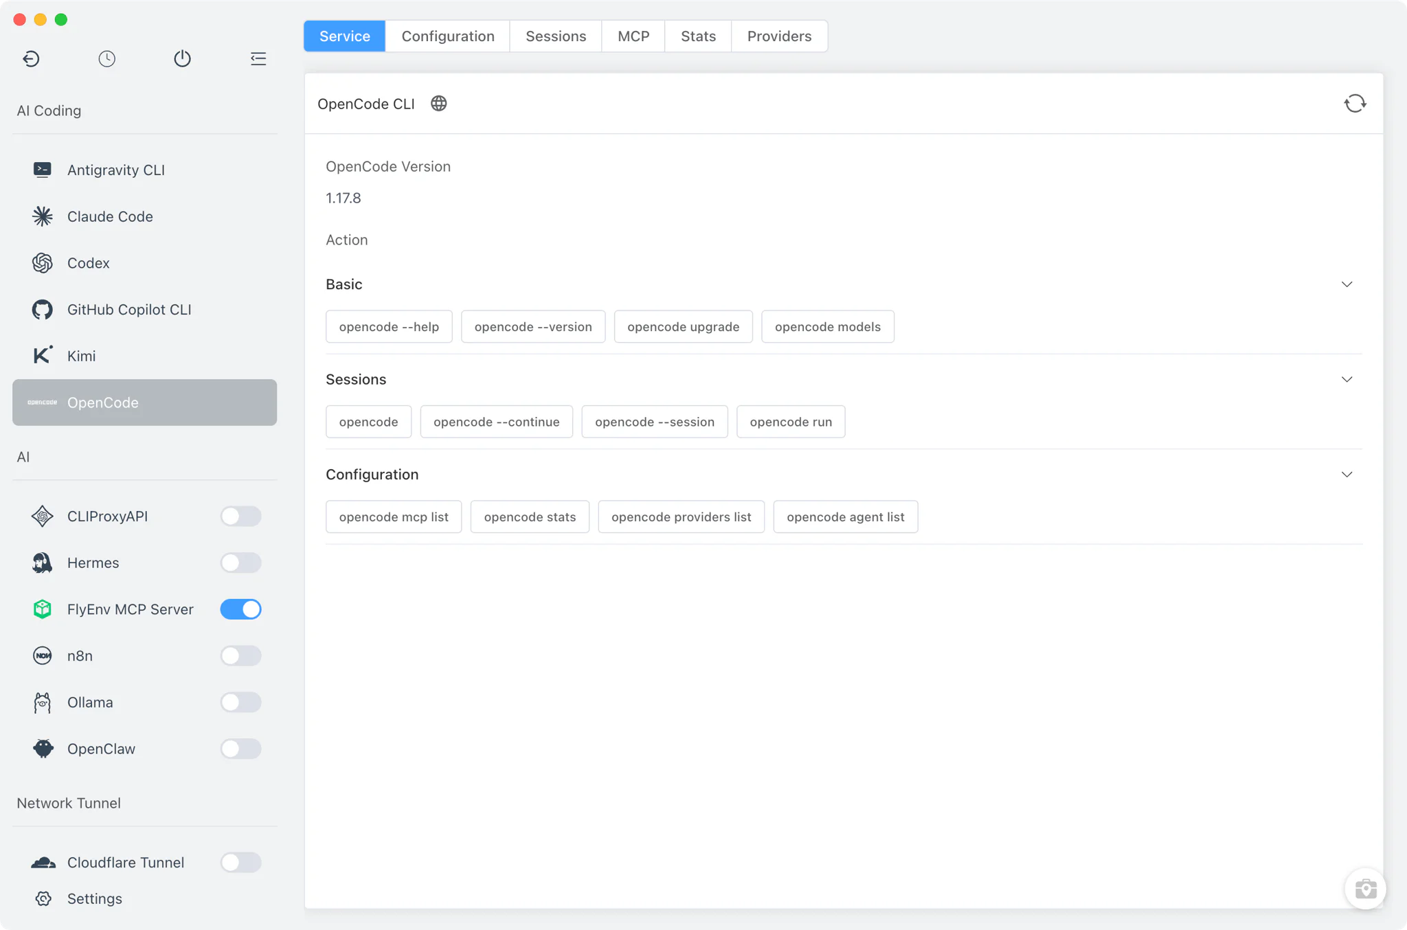Collapse sidebar with the menu list icon
The width and height of the screenshot is (1407, 930).
point(258,58)
